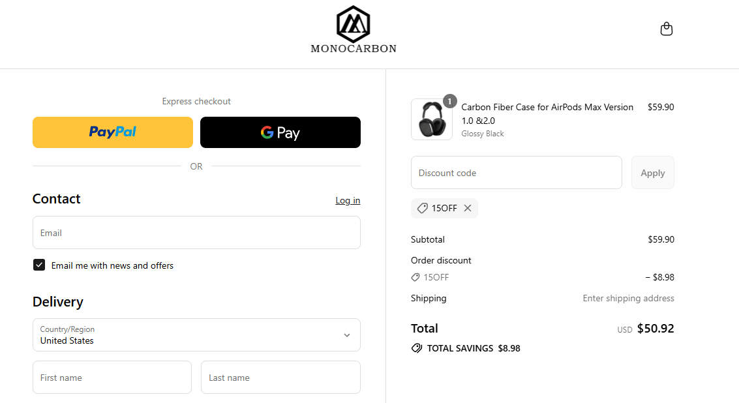Uncheck Email me with news and offers
Image resolution: width=739 pixels, height=403 pixels.
[x=39, y=265]
